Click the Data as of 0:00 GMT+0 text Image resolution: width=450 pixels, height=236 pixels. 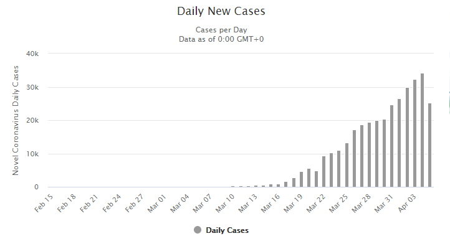click(221, 39)
